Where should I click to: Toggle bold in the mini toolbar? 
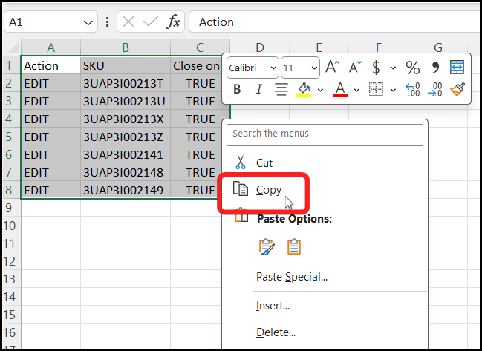[x=237, y=90]
